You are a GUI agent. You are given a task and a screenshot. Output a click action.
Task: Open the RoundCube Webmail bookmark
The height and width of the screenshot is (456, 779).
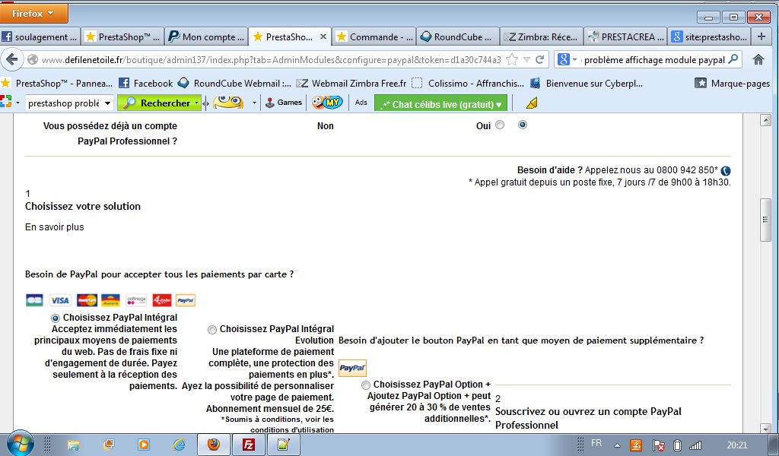coord(235,84)
